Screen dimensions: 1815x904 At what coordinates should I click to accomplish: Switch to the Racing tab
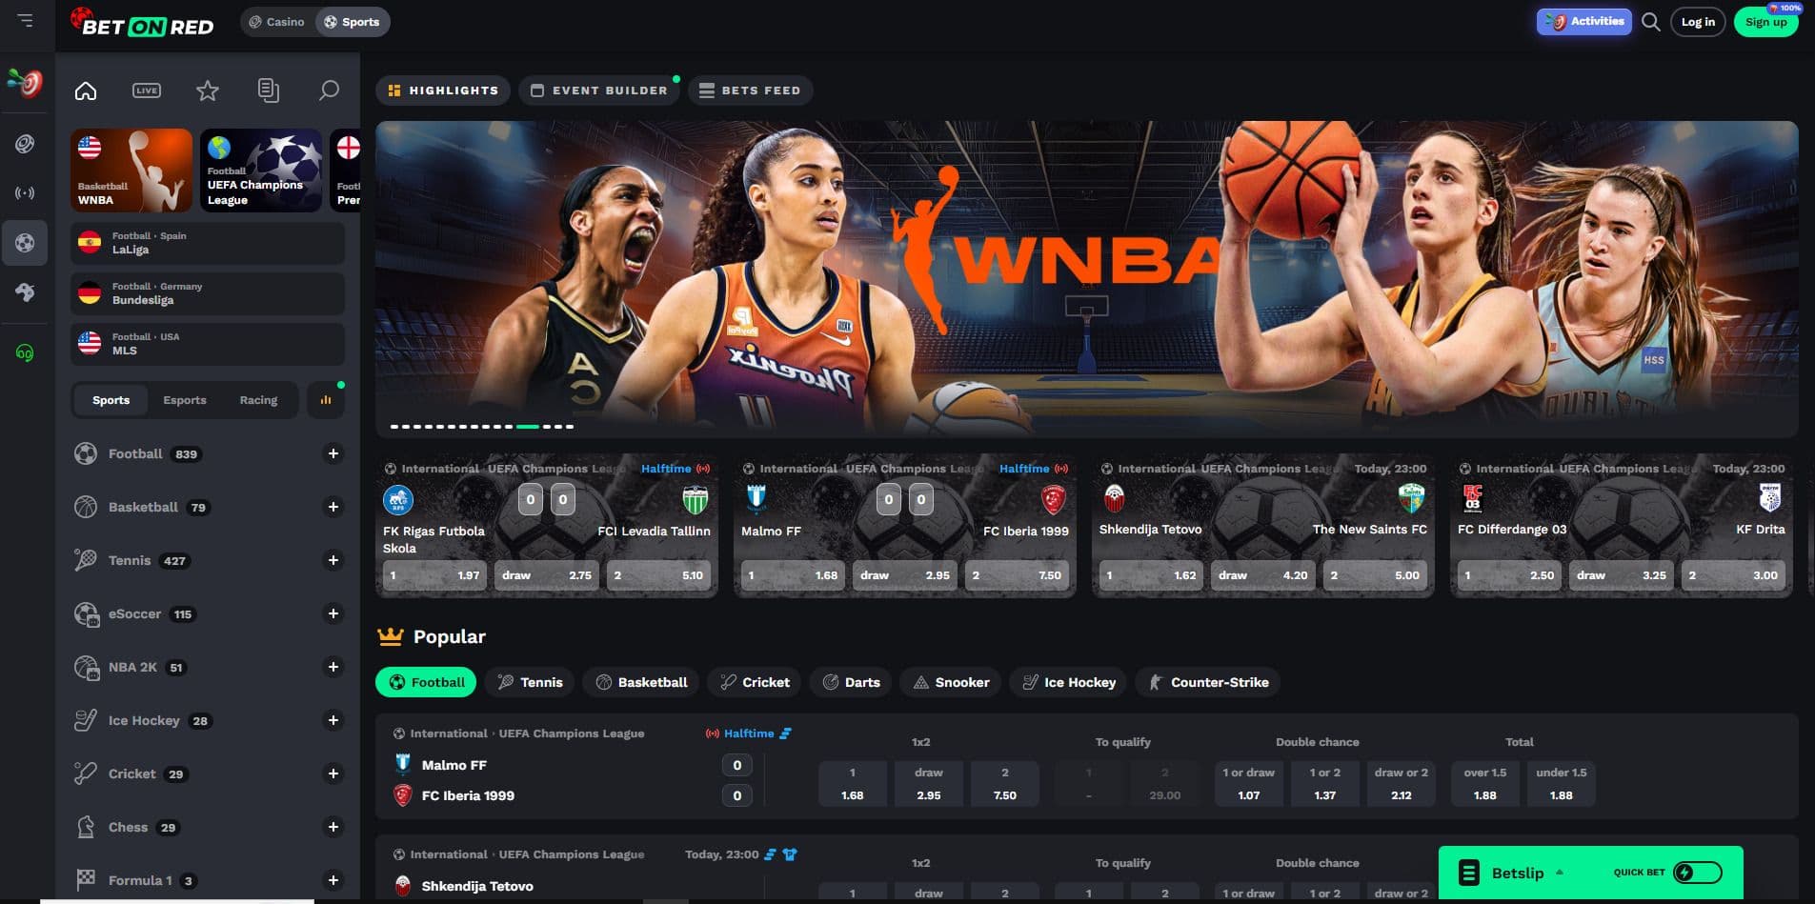[x=258, y=400]
